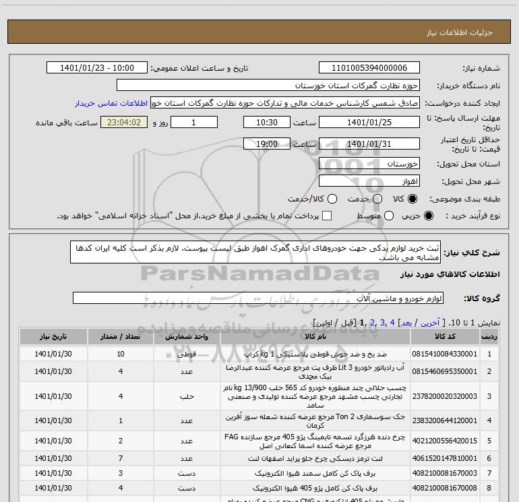The height and width of the screenshot is (502, 519).
Task: Click the تعداد / مقدار column header
Action: point(121,336)
